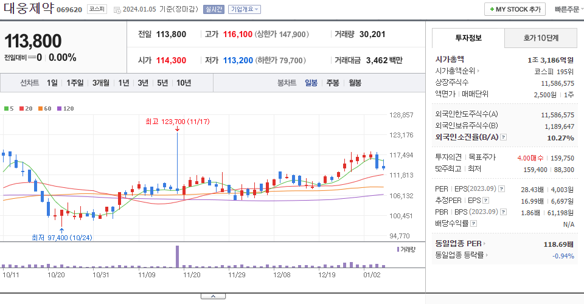Click the 실시간 badge
The height and width of the screenshot is (304, 584).
pos(214,9)
